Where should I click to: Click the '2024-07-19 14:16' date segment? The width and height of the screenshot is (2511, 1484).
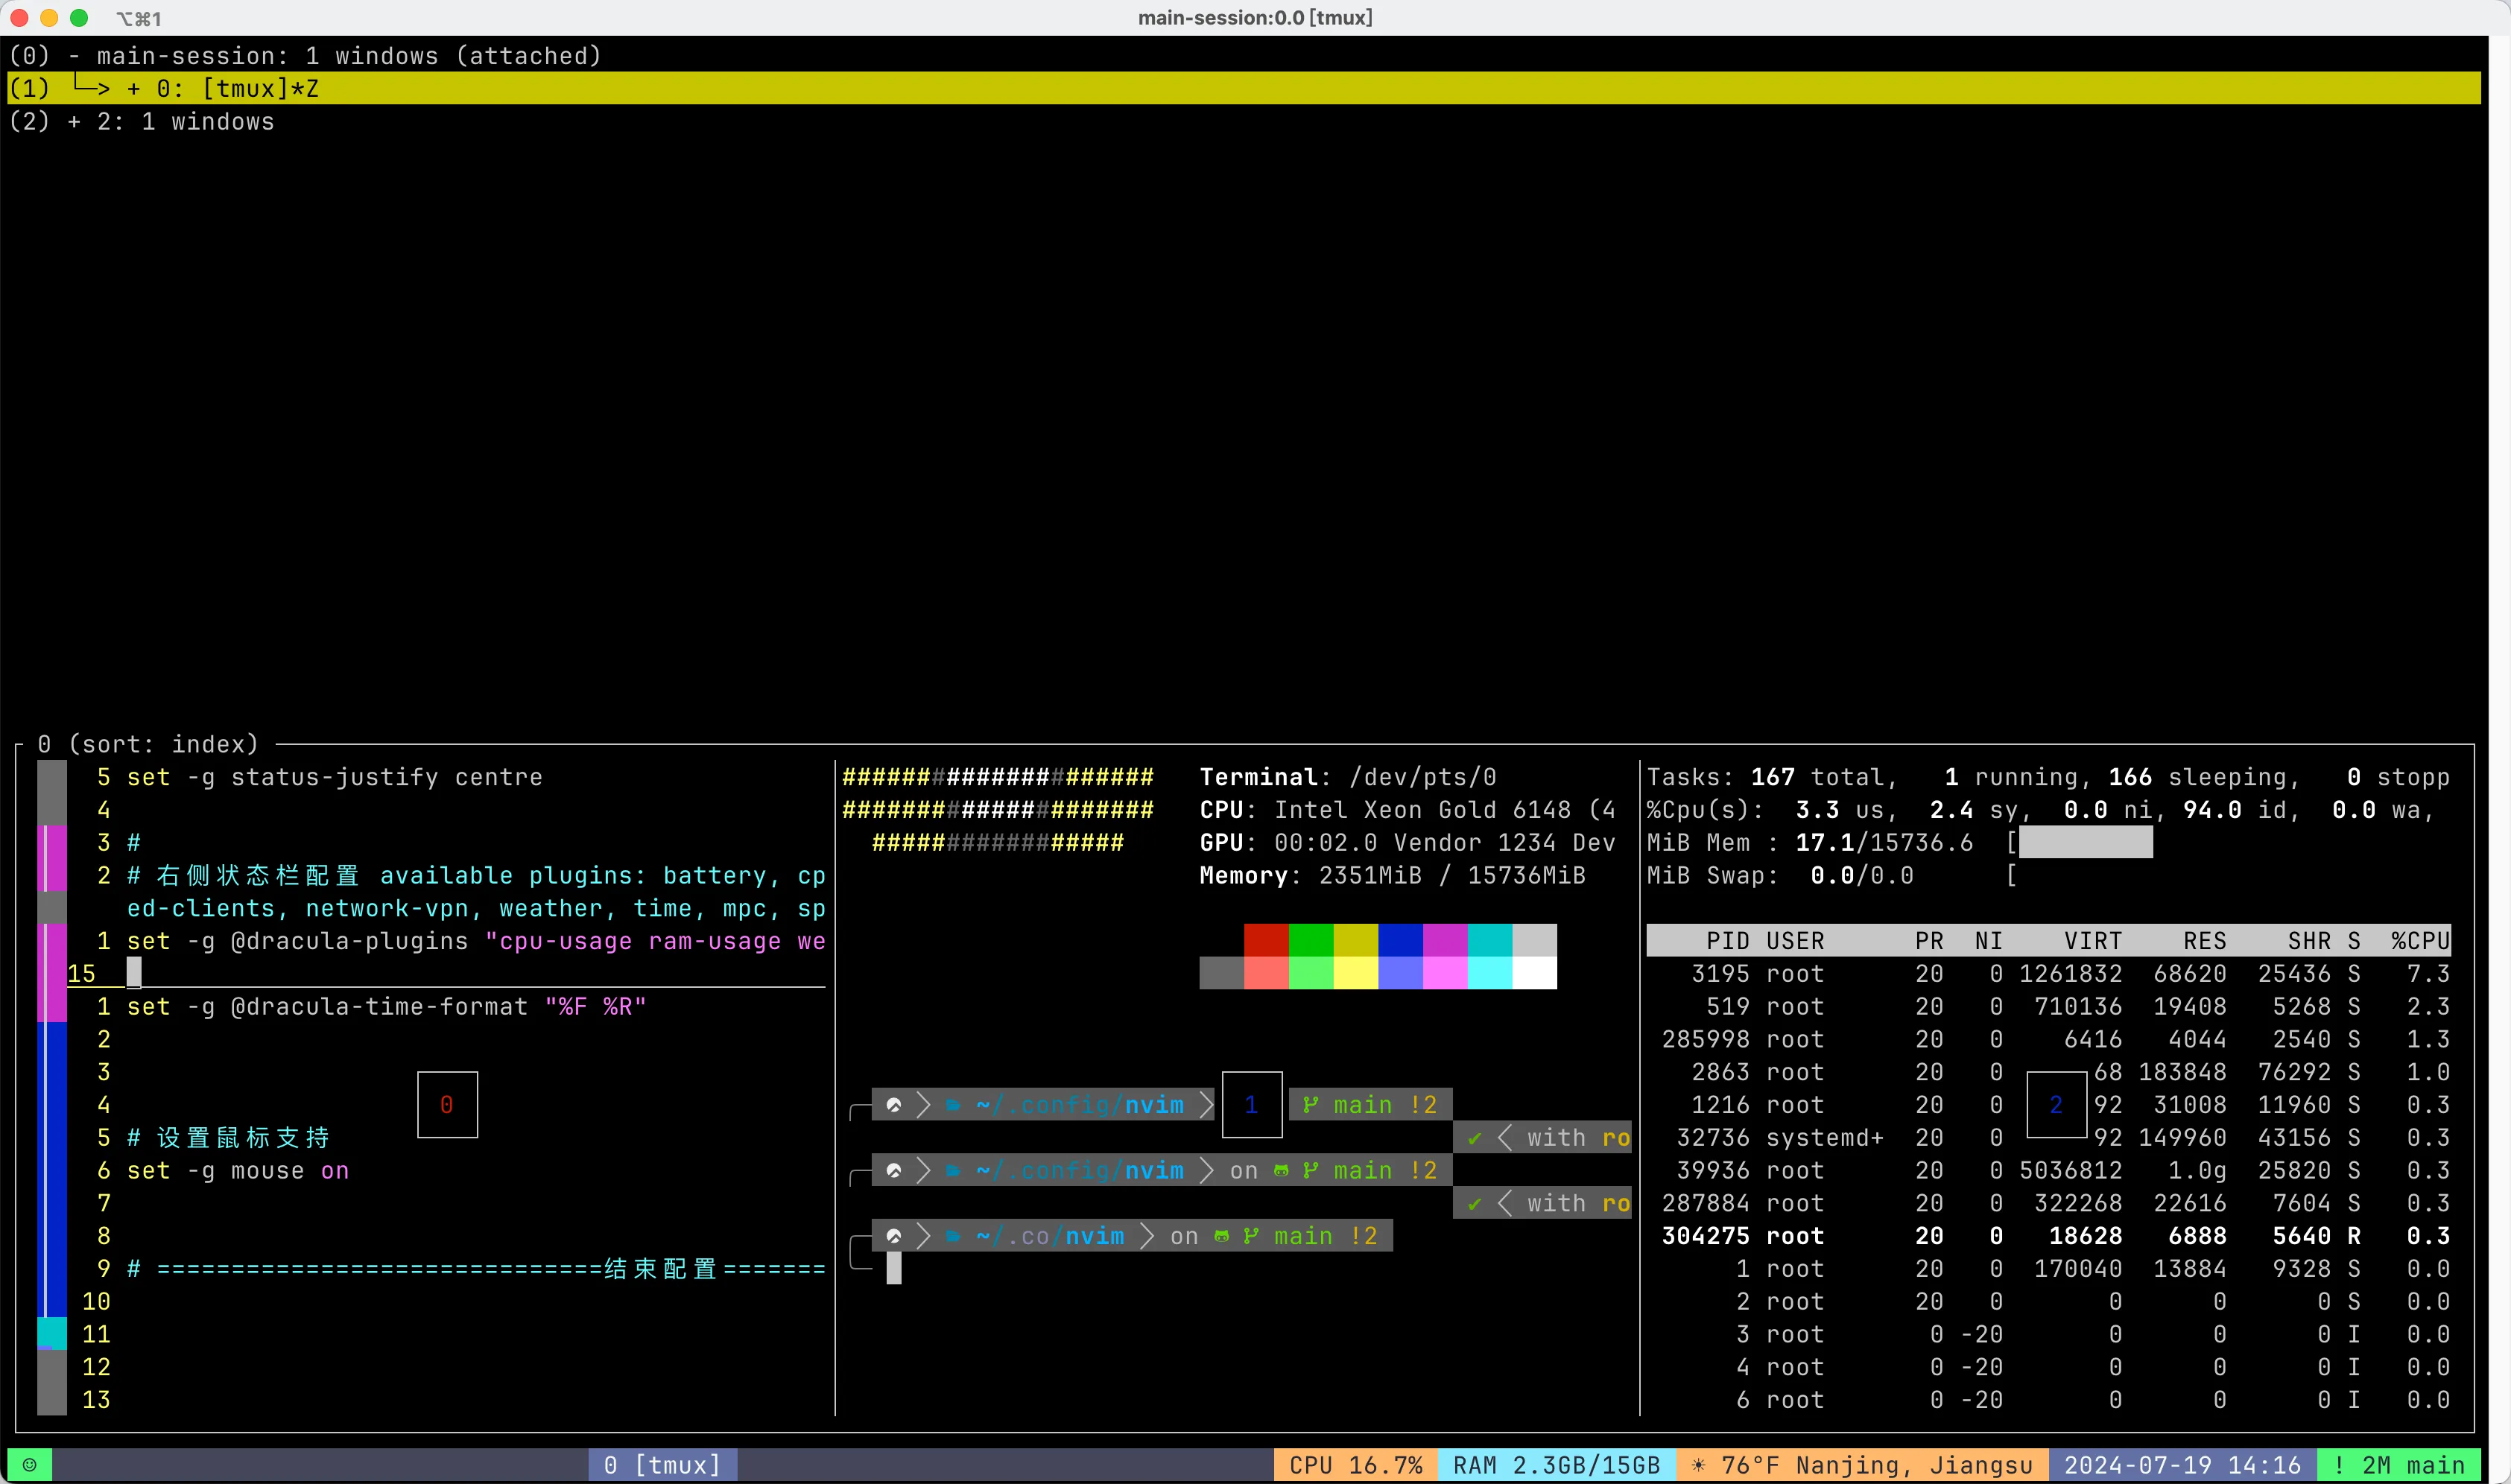tap(2182, 1465)
